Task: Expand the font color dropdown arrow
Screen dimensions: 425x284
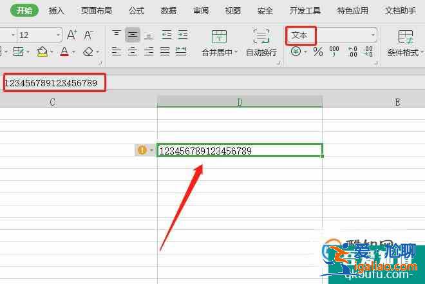Action: click(x=74, y=52)
